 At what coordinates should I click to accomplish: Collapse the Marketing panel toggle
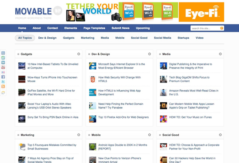(18, 135)
